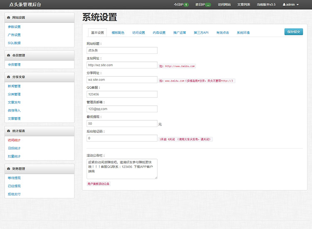Click the dashboard icon beside 分享文章
The width and height of the screenshot is (312, 229).
(9, 77)
